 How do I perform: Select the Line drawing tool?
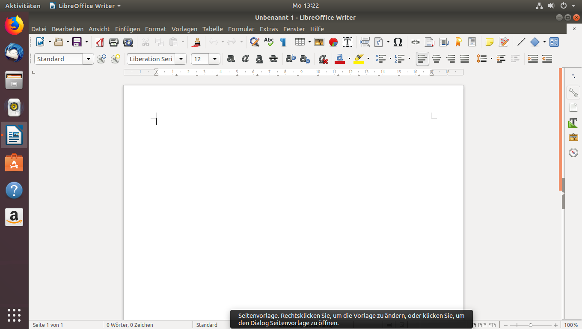point(521,42)
